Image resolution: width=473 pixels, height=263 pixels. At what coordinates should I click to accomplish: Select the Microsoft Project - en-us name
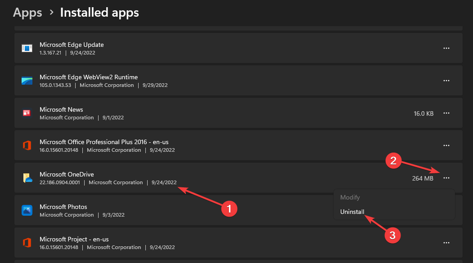74,239
